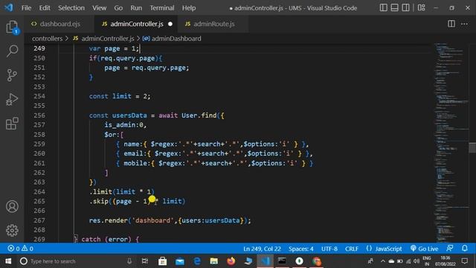Place cursor on 'const limit = 2;' line
The width and height of the screenshot is (476, 268).
pos(120,96)
